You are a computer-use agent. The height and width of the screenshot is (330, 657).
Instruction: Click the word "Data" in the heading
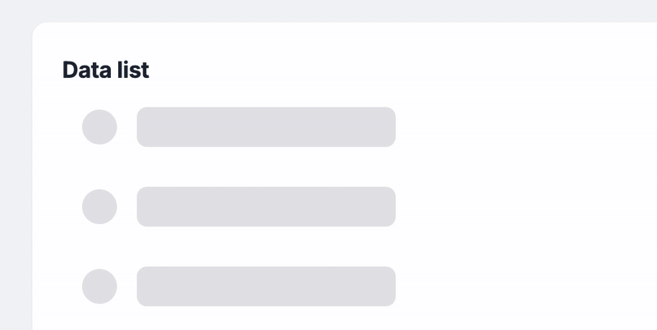click(85, 71)
